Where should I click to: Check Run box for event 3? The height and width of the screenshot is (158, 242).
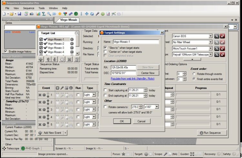point(78,109)
